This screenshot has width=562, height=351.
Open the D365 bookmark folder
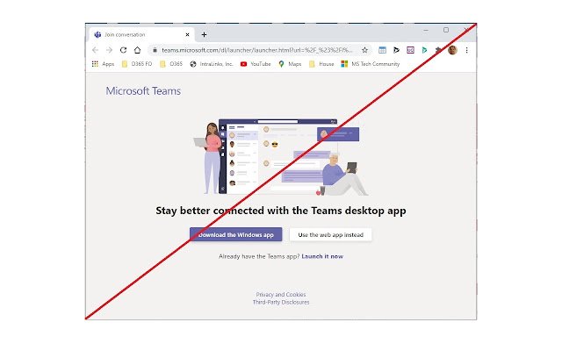(171, 64)
